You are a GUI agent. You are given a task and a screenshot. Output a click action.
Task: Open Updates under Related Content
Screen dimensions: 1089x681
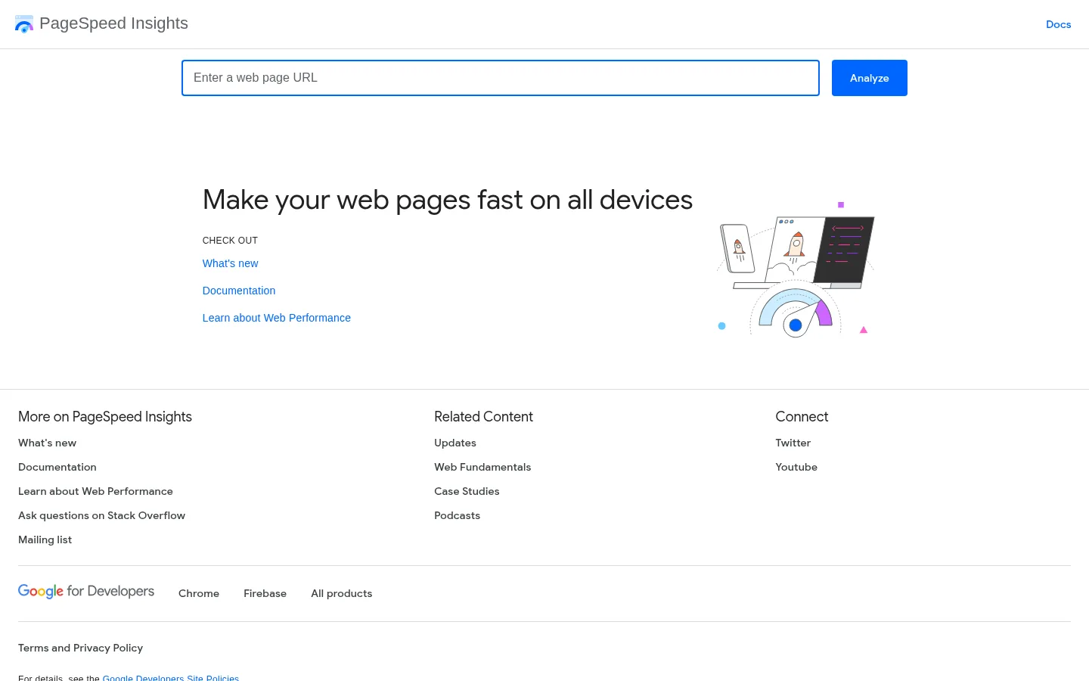pos(455,443)
